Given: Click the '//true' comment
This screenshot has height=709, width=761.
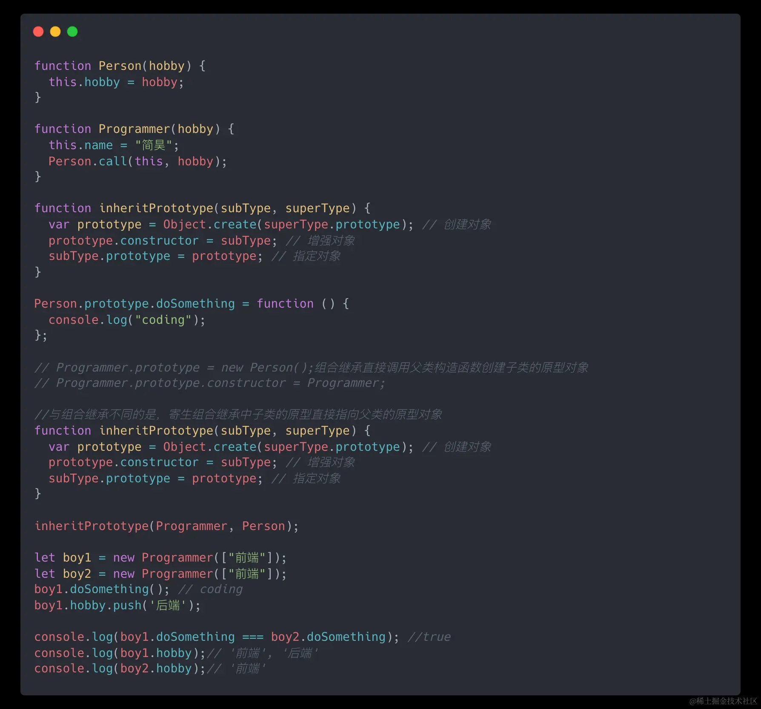Looking at the screenshot, I should pyautogui.click(x=429, y=637).
